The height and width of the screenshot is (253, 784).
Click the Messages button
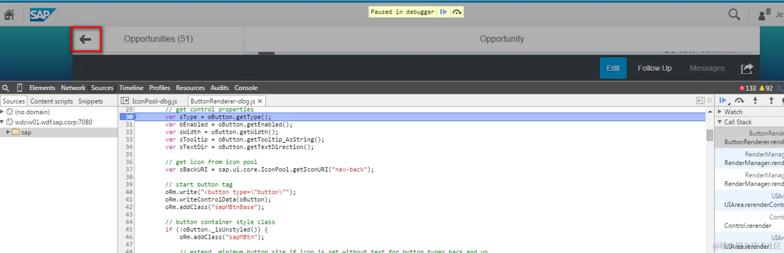tap(707, 68)
